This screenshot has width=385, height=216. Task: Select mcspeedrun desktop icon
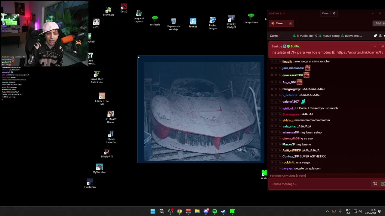click(251, 19)
